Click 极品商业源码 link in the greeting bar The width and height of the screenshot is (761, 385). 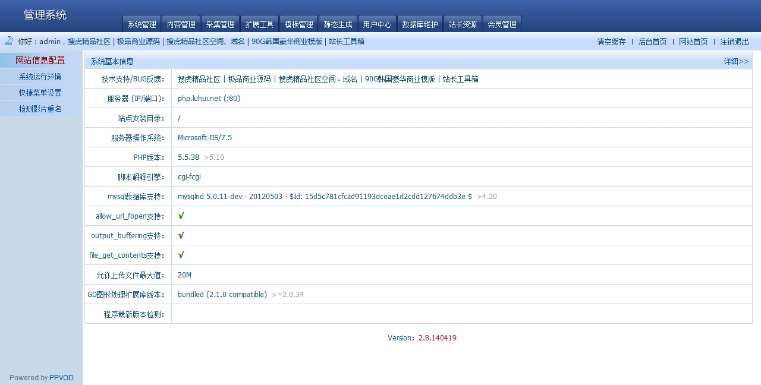139,42
